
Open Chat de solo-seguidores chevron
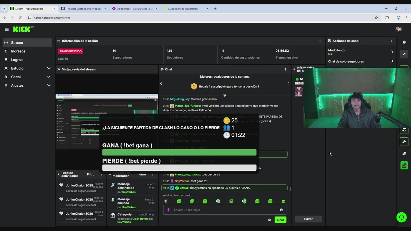point(392,61)
